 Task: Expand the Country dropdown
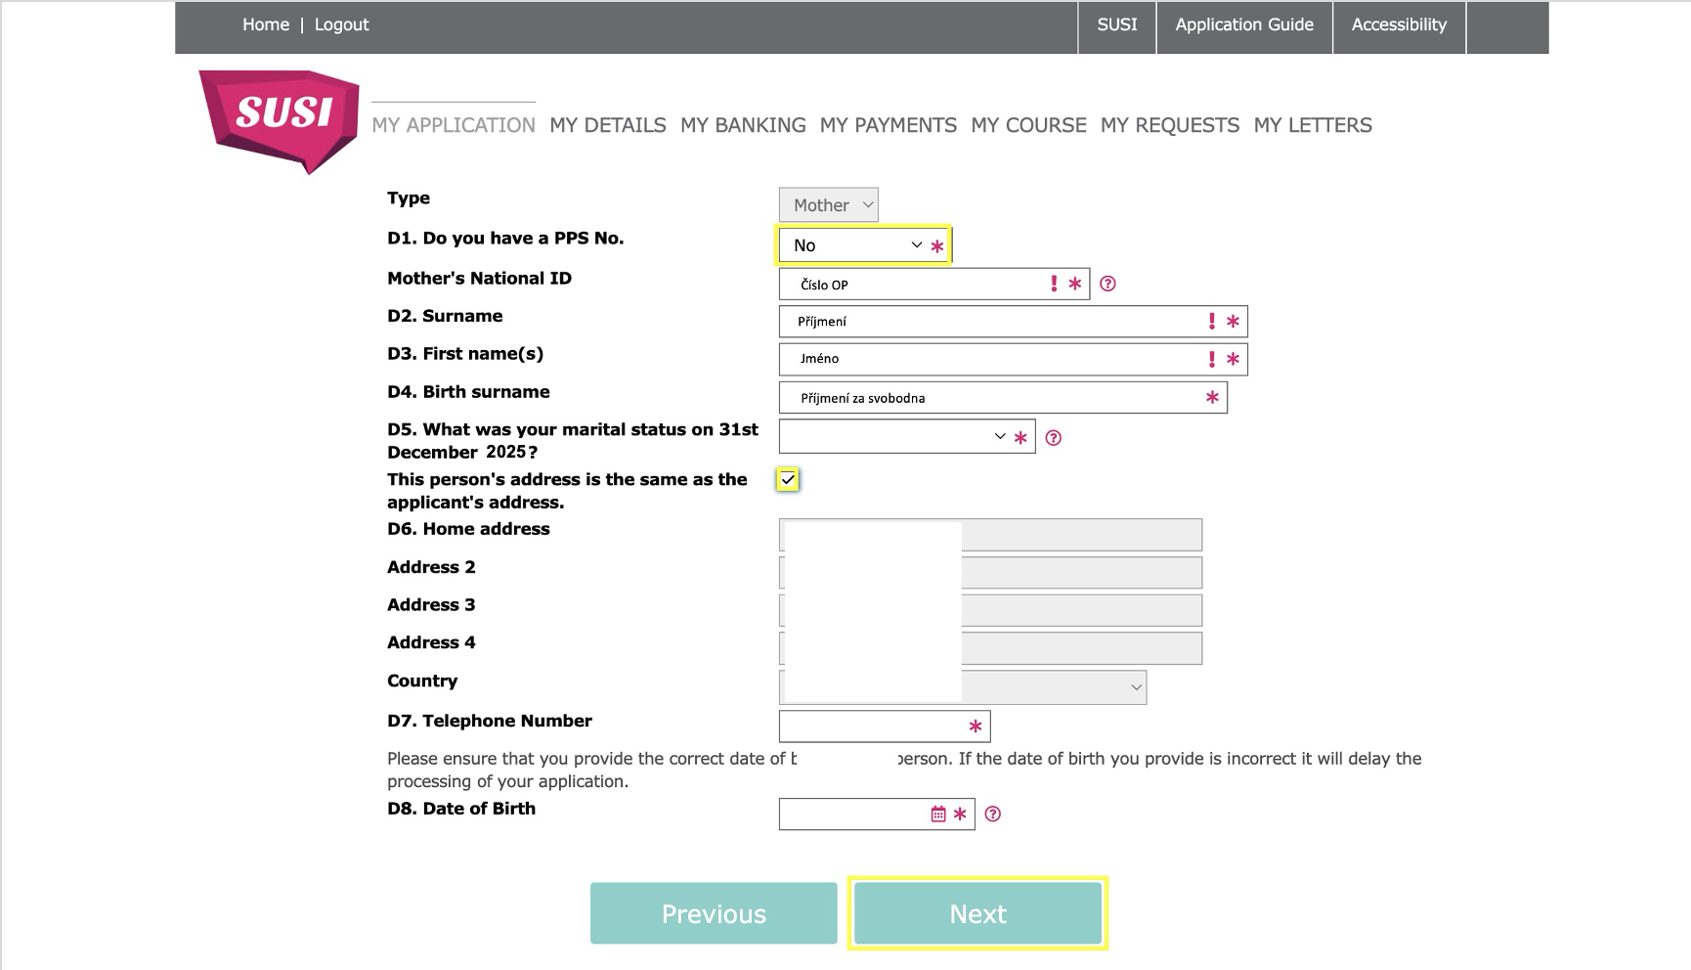coord(963,687)
